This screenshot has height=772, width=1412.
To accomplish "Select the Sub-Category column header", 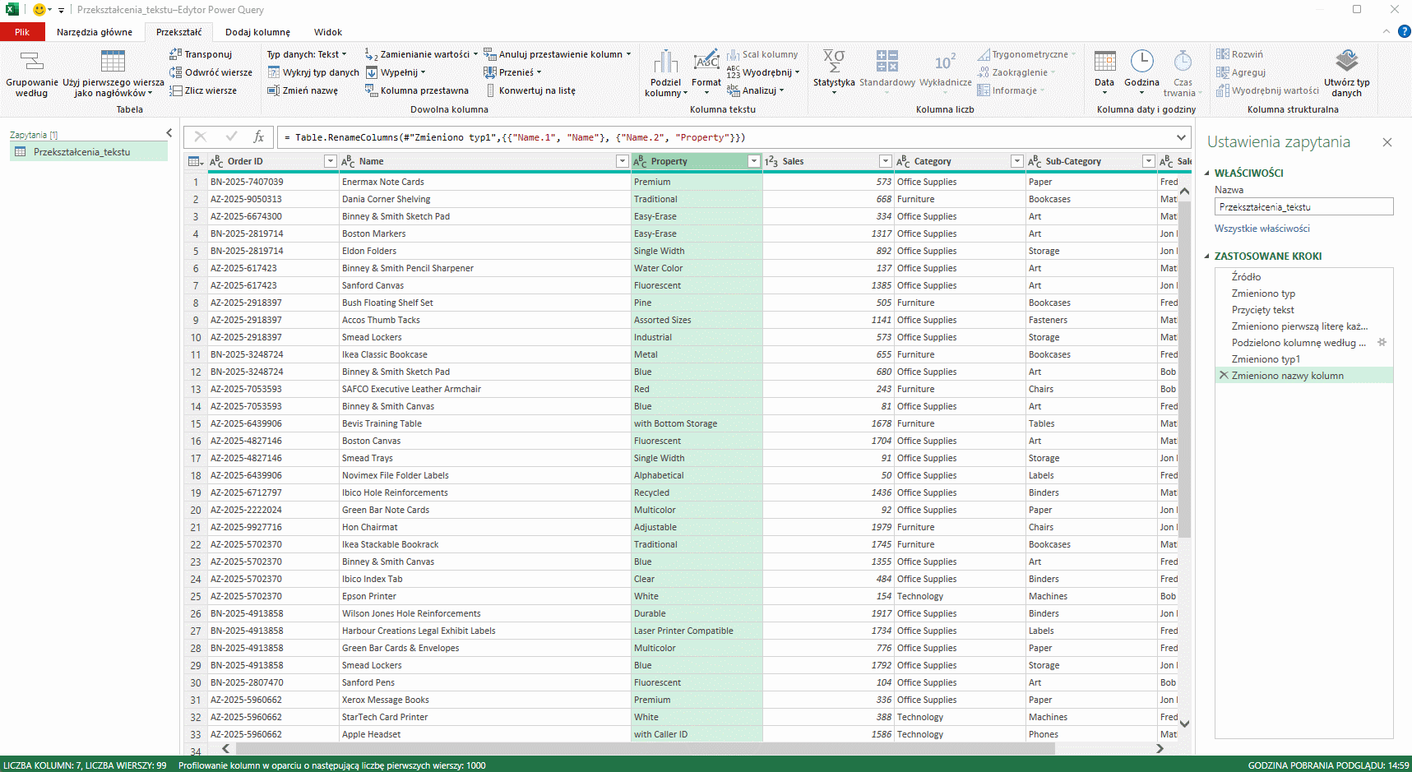I will 1090,161.
